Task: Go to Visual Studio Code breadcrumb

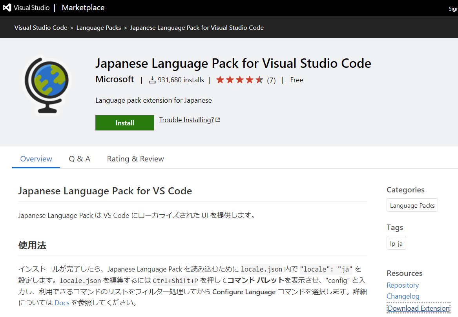Action: pyautogui.click(x=40, y=28)
